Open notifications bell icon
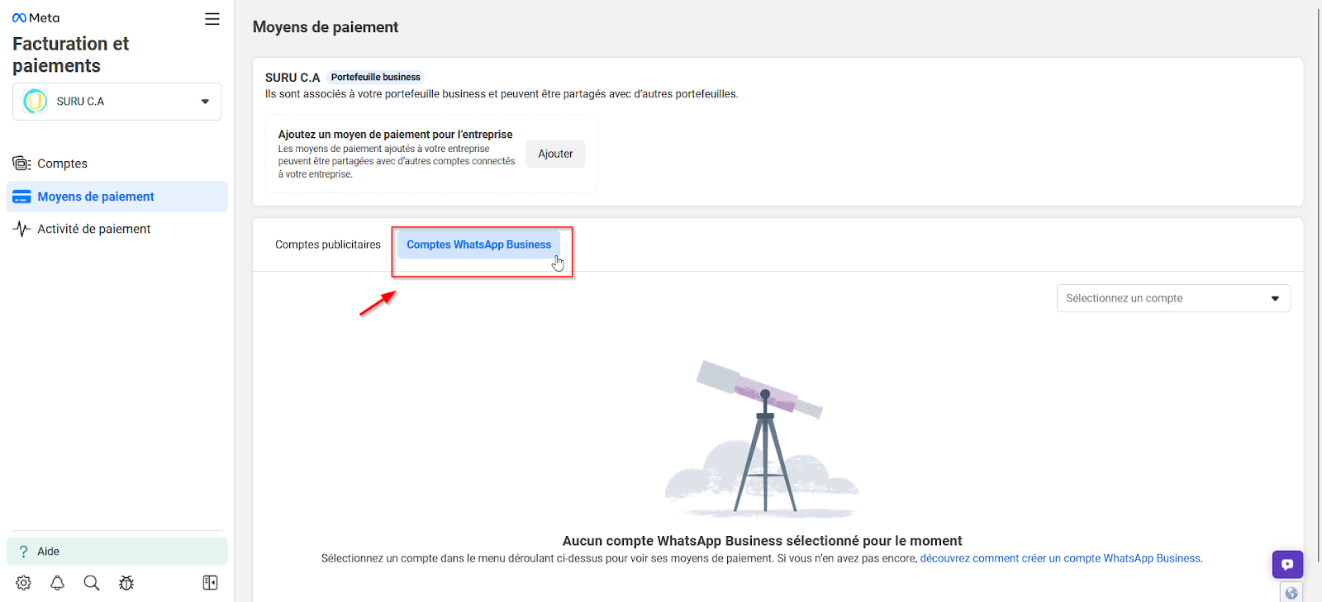 click(57, 583)
